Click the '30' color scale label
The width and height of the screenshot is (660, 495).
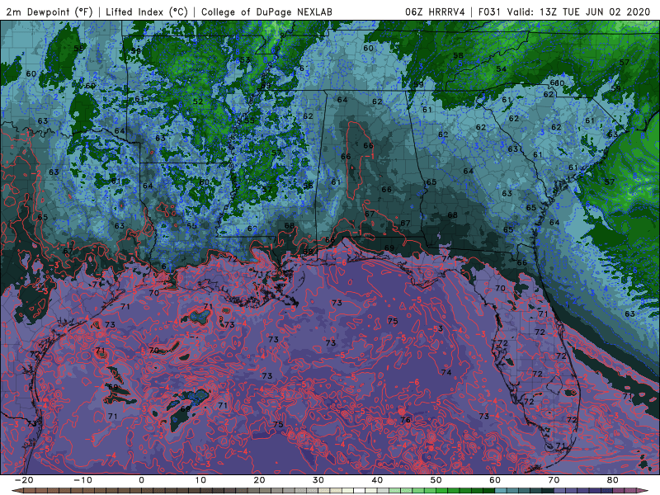click(x=318, y=480)
